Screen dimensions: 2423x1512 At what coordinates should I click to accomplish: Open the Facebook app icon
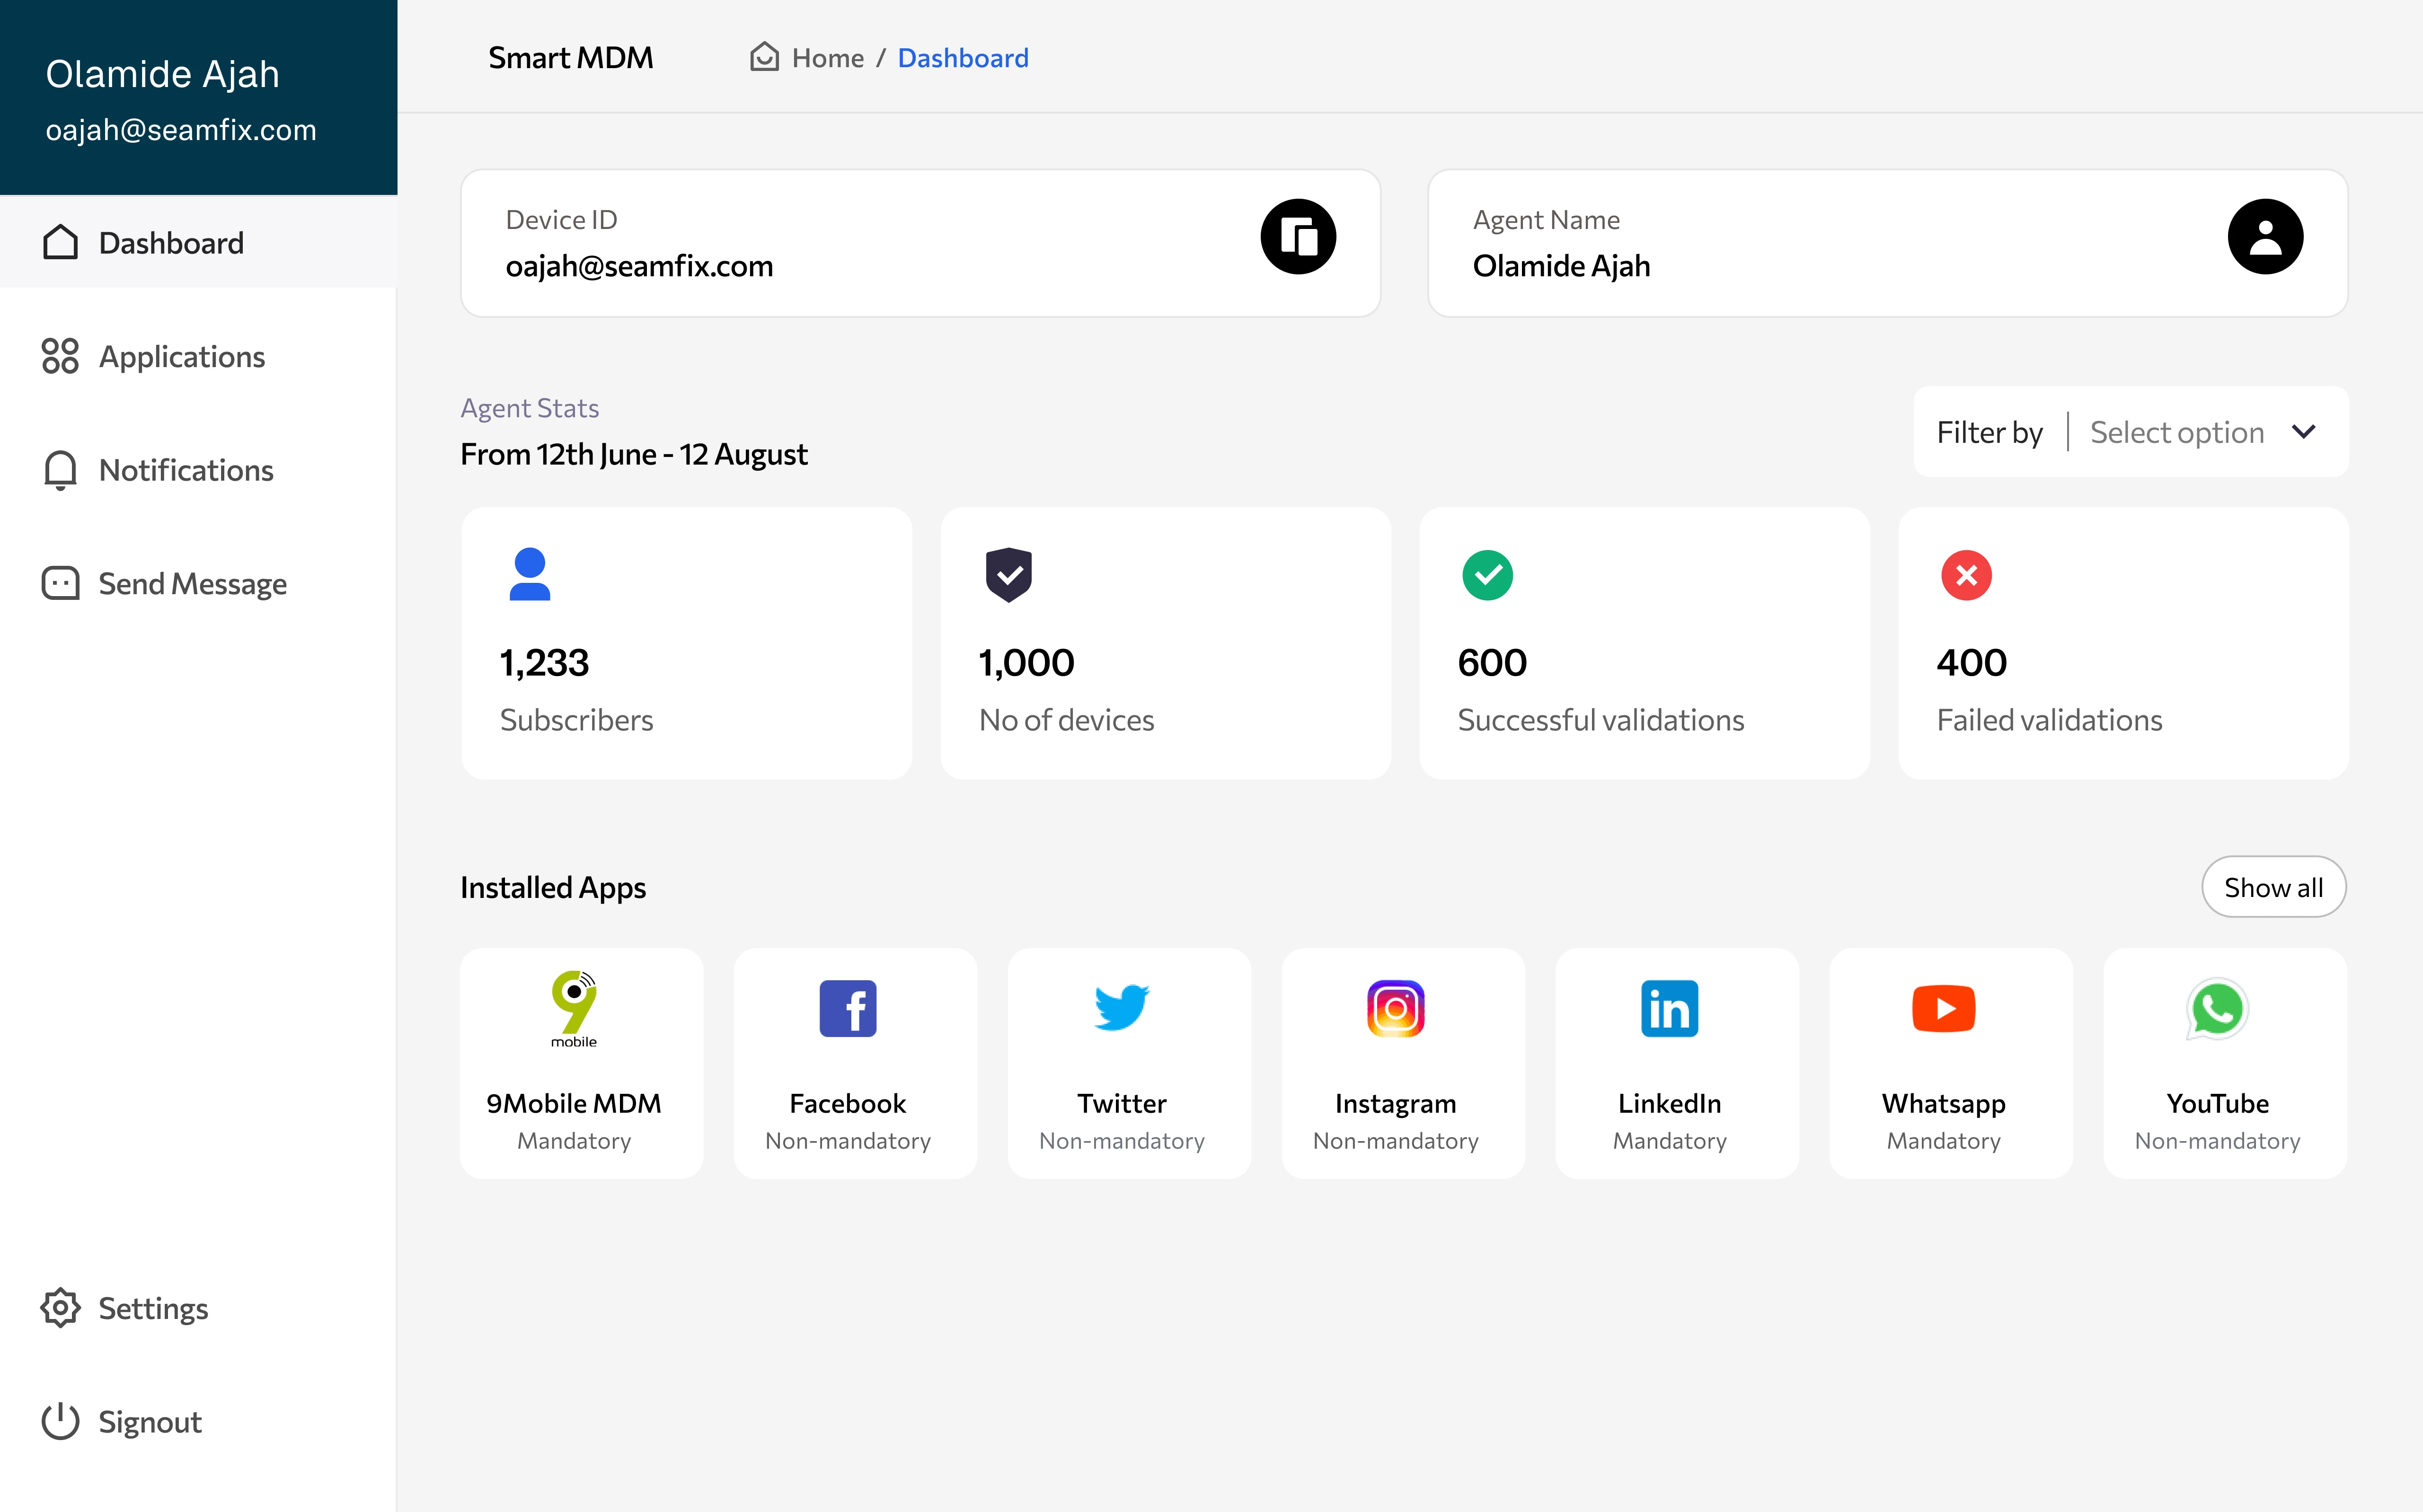click(x=847, y=1008)
